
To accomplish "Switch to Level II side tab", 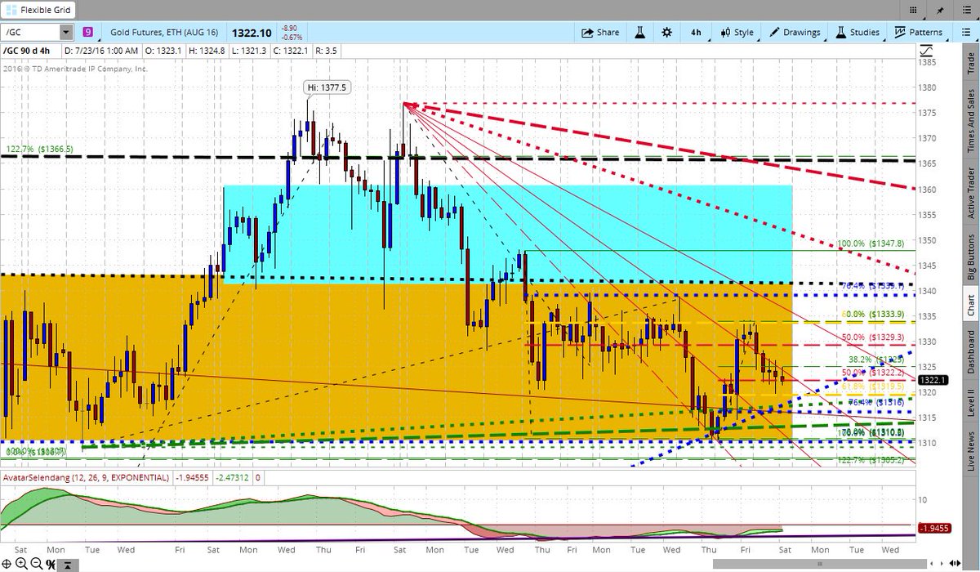I will click(971, 406).
